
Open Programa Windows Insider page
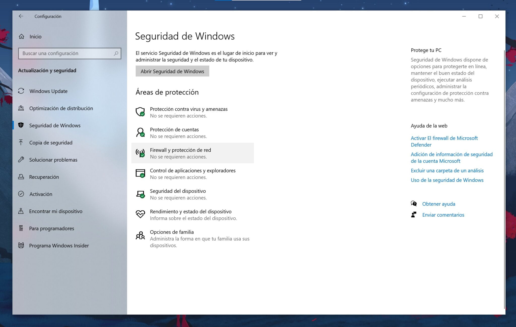point(59,246)
